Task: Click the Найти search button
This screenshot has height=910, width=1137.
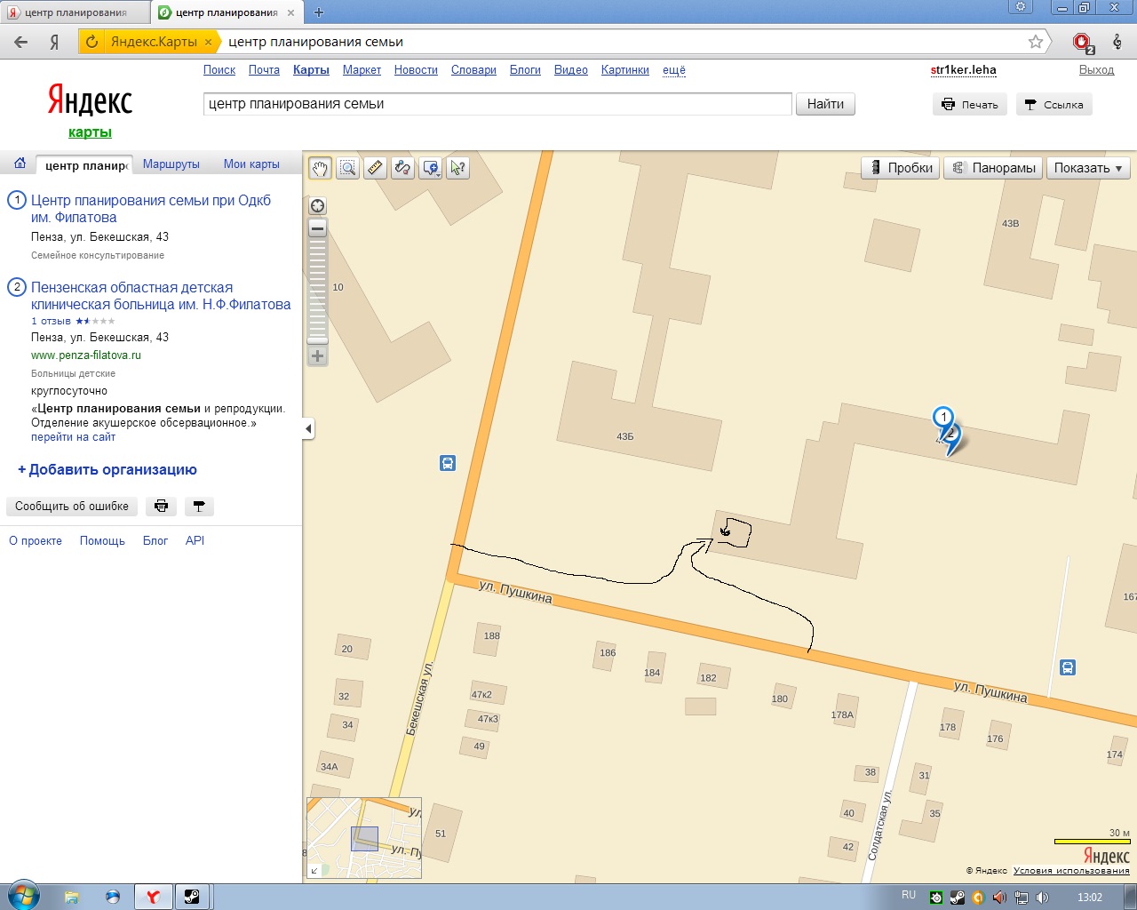Action: point(825,104)
